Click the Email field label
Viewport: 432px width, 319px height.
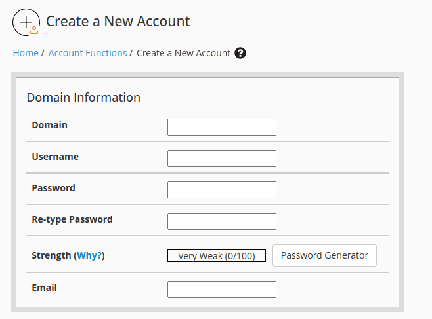point(45,288)
